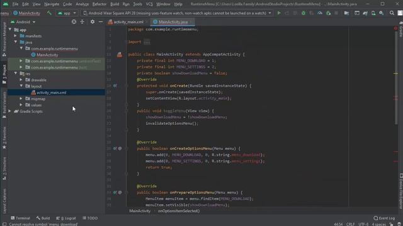Open the Logcat tool window
The image size is (403, 226).
tap(66, 218)
